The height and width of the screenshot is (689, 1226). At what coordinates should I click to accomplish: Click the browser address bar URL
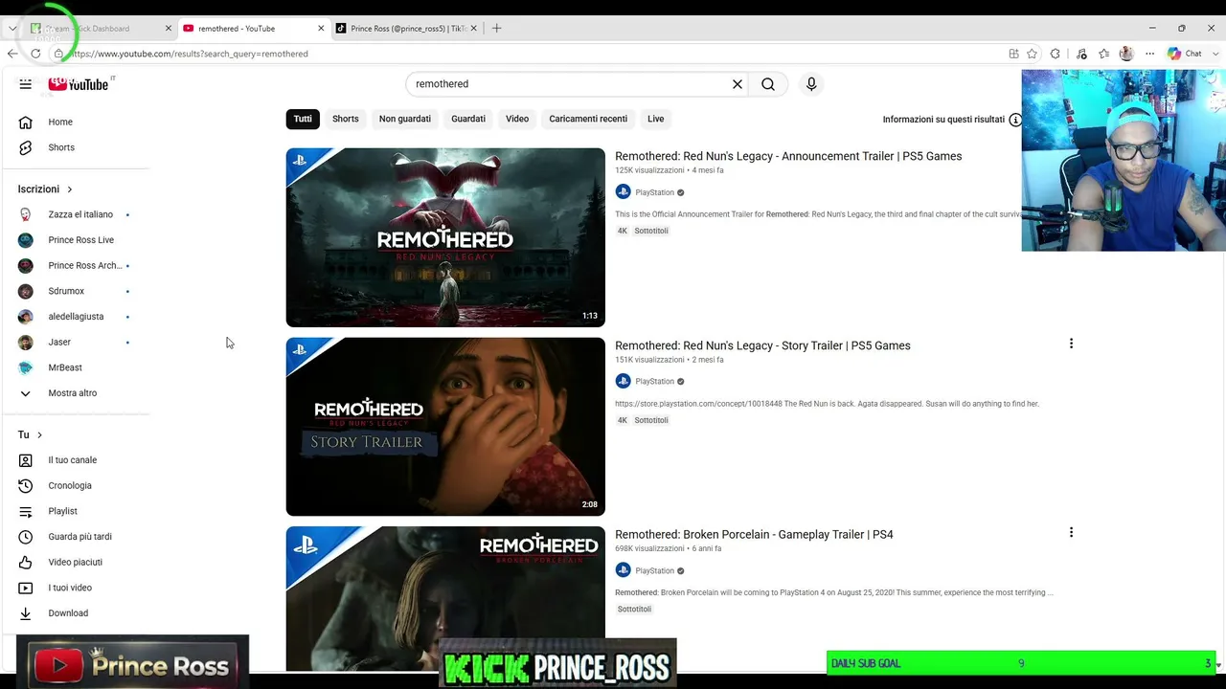click(x=190, y=54)
